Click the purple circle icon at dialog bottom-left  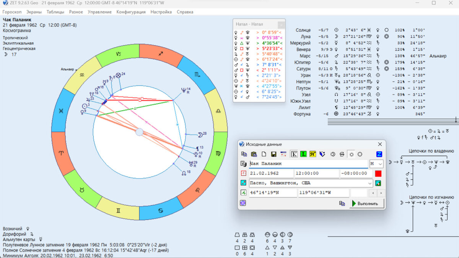click(x=243, y=203)
